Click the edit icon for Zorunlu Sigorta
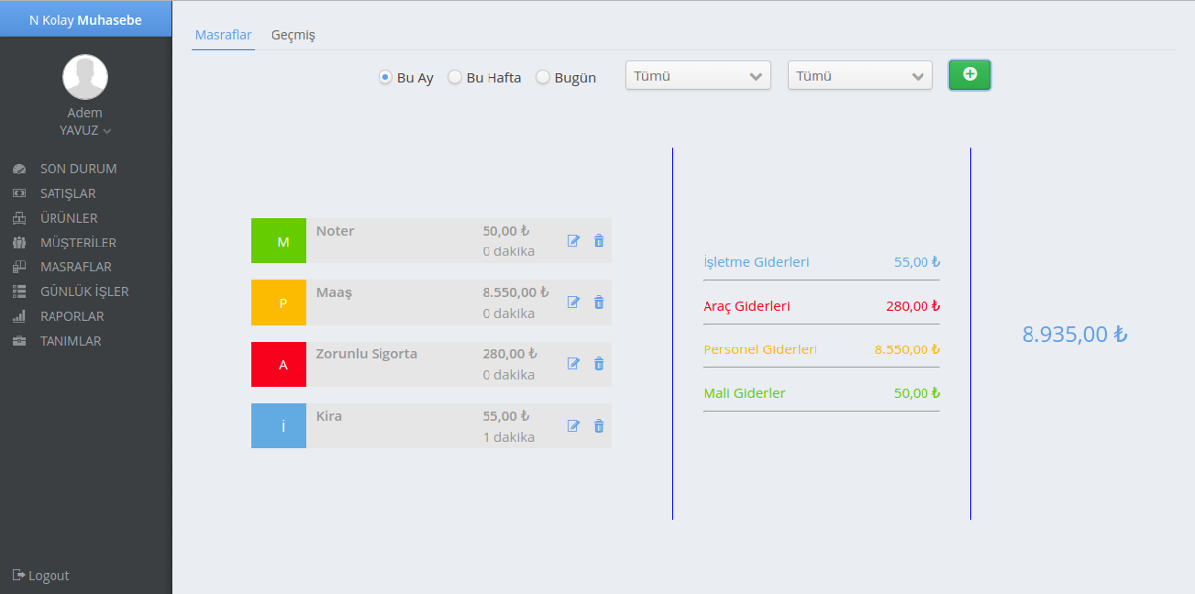 tap(573, 364)
